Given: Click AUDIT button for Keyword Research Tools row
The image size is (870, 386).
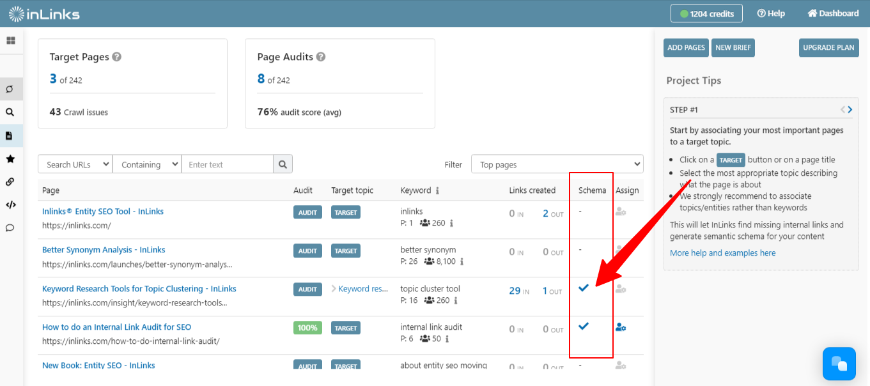Looking at the screenshot, I should click(307, 289).
